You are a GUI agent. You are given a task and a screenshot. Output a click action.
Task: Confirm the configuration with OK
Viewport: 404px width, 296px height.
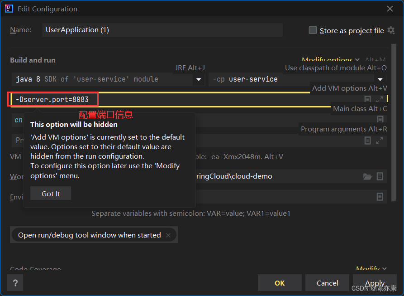pos(280,283)
